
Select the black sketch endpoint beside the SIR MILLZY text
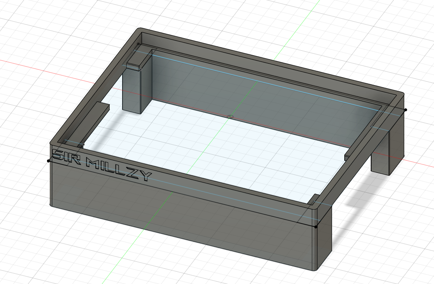coord(48,161)
